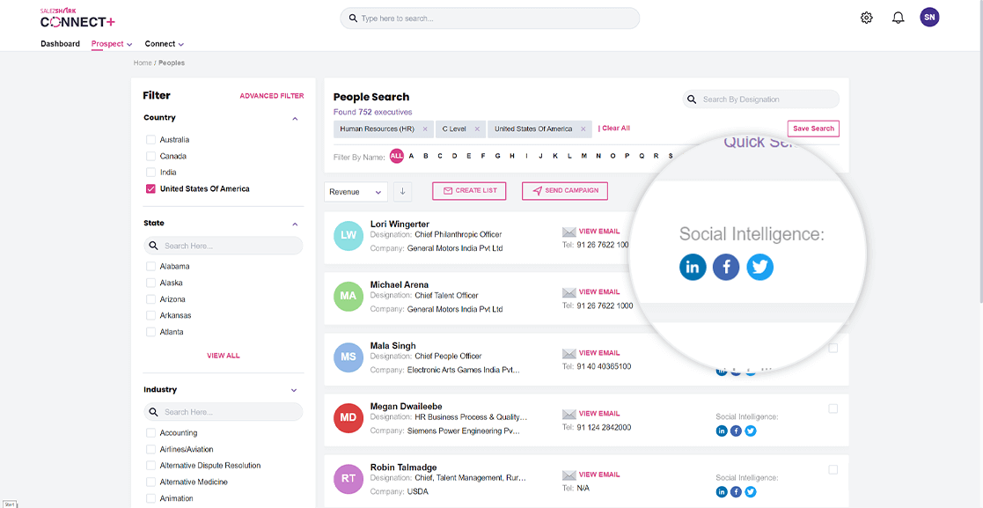Click the Search By Designation field

(760, 99)
